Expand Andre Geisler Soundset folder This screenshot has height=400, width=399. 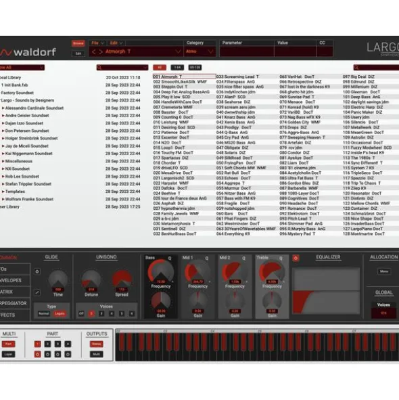[x=3, y=116]
